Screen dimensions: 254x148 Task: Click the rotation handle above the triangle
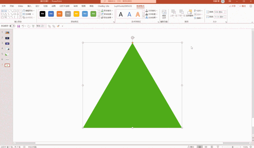pos(133,38)
